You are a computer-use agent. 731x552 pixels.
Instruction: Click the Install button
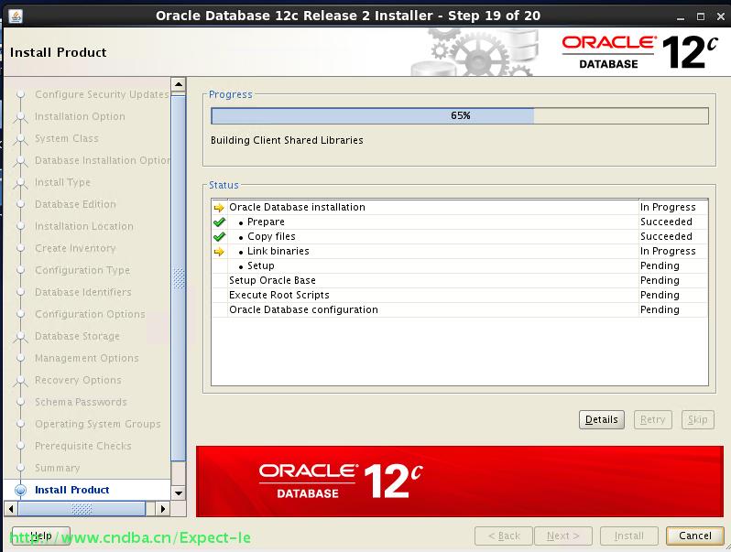[x=629, y=536]
